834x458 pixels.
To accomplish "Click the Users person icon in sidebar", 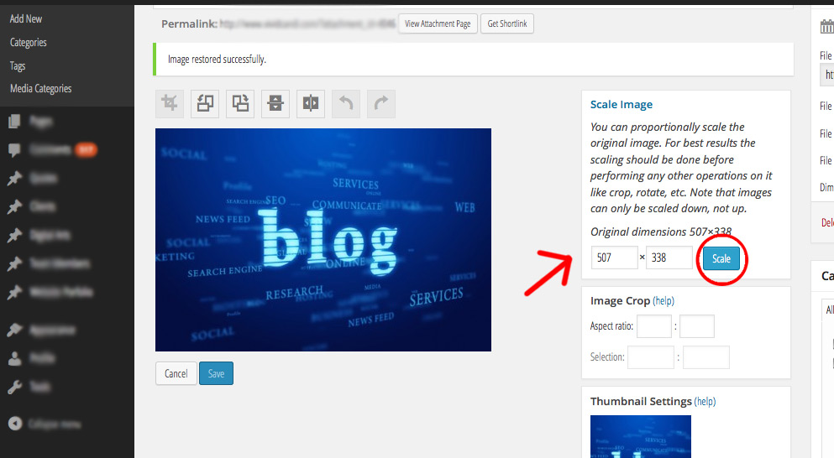I will click(14, 359).
